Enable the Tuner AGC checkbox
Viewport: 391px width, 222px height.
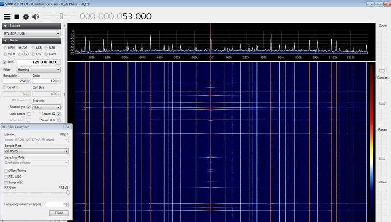(x=6, y=182)
